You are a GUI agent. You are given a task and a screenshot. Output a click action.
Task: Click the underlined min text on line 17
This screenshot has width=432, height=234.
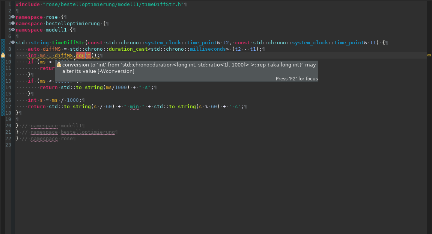click(134, 107)
